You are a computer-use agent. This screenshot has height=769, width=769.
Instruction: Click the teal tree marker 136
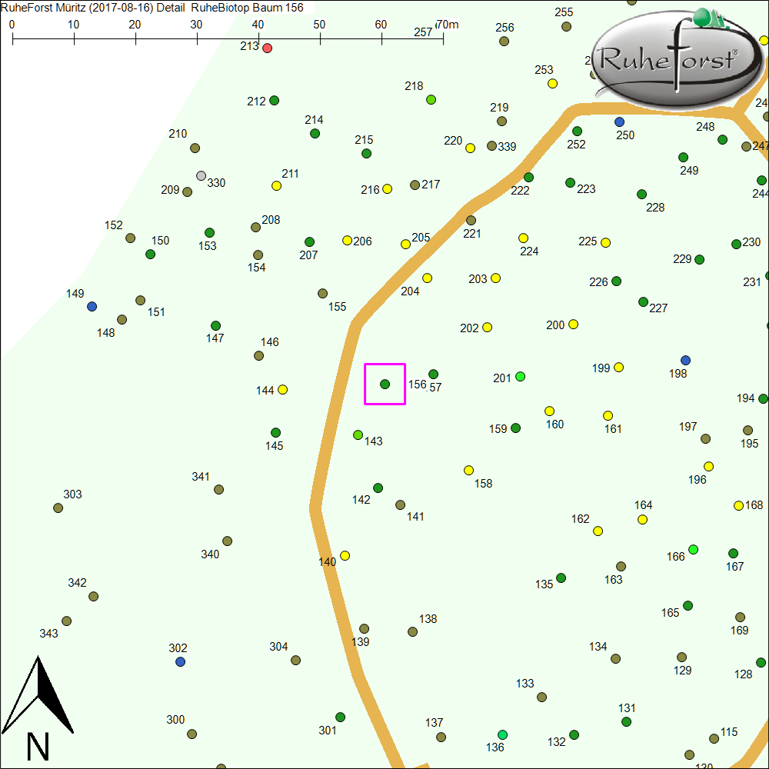(502, 734)
